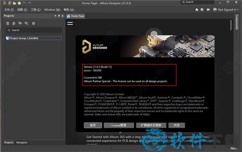Expand the Not Signed In dropdown
The image size is (242, 152).
[228, 10]
